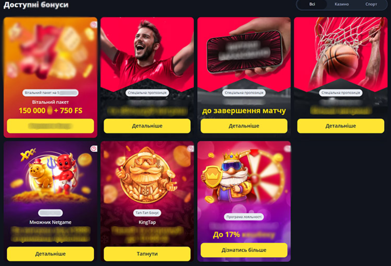The height and width of the screenshot is (266, 391).
Task: Open info icon on Множник Netgame card
Action: 94,149
